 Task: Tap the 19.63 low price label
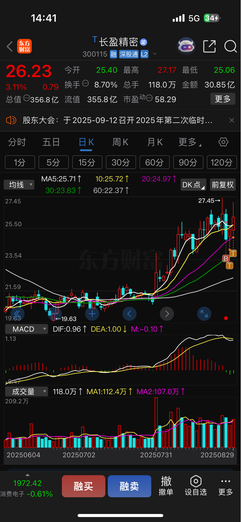66,319
